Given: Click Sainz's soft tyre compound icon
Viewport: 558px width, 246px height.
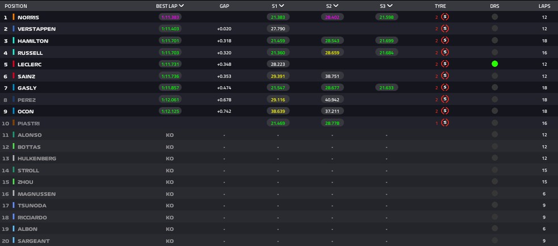Looking at the screenshot, I should [445, 76].
